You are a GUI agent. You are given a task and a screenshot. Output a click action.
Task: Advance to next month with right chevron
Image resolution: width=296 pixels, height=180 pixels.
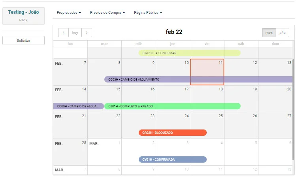(x=87, y=33)
